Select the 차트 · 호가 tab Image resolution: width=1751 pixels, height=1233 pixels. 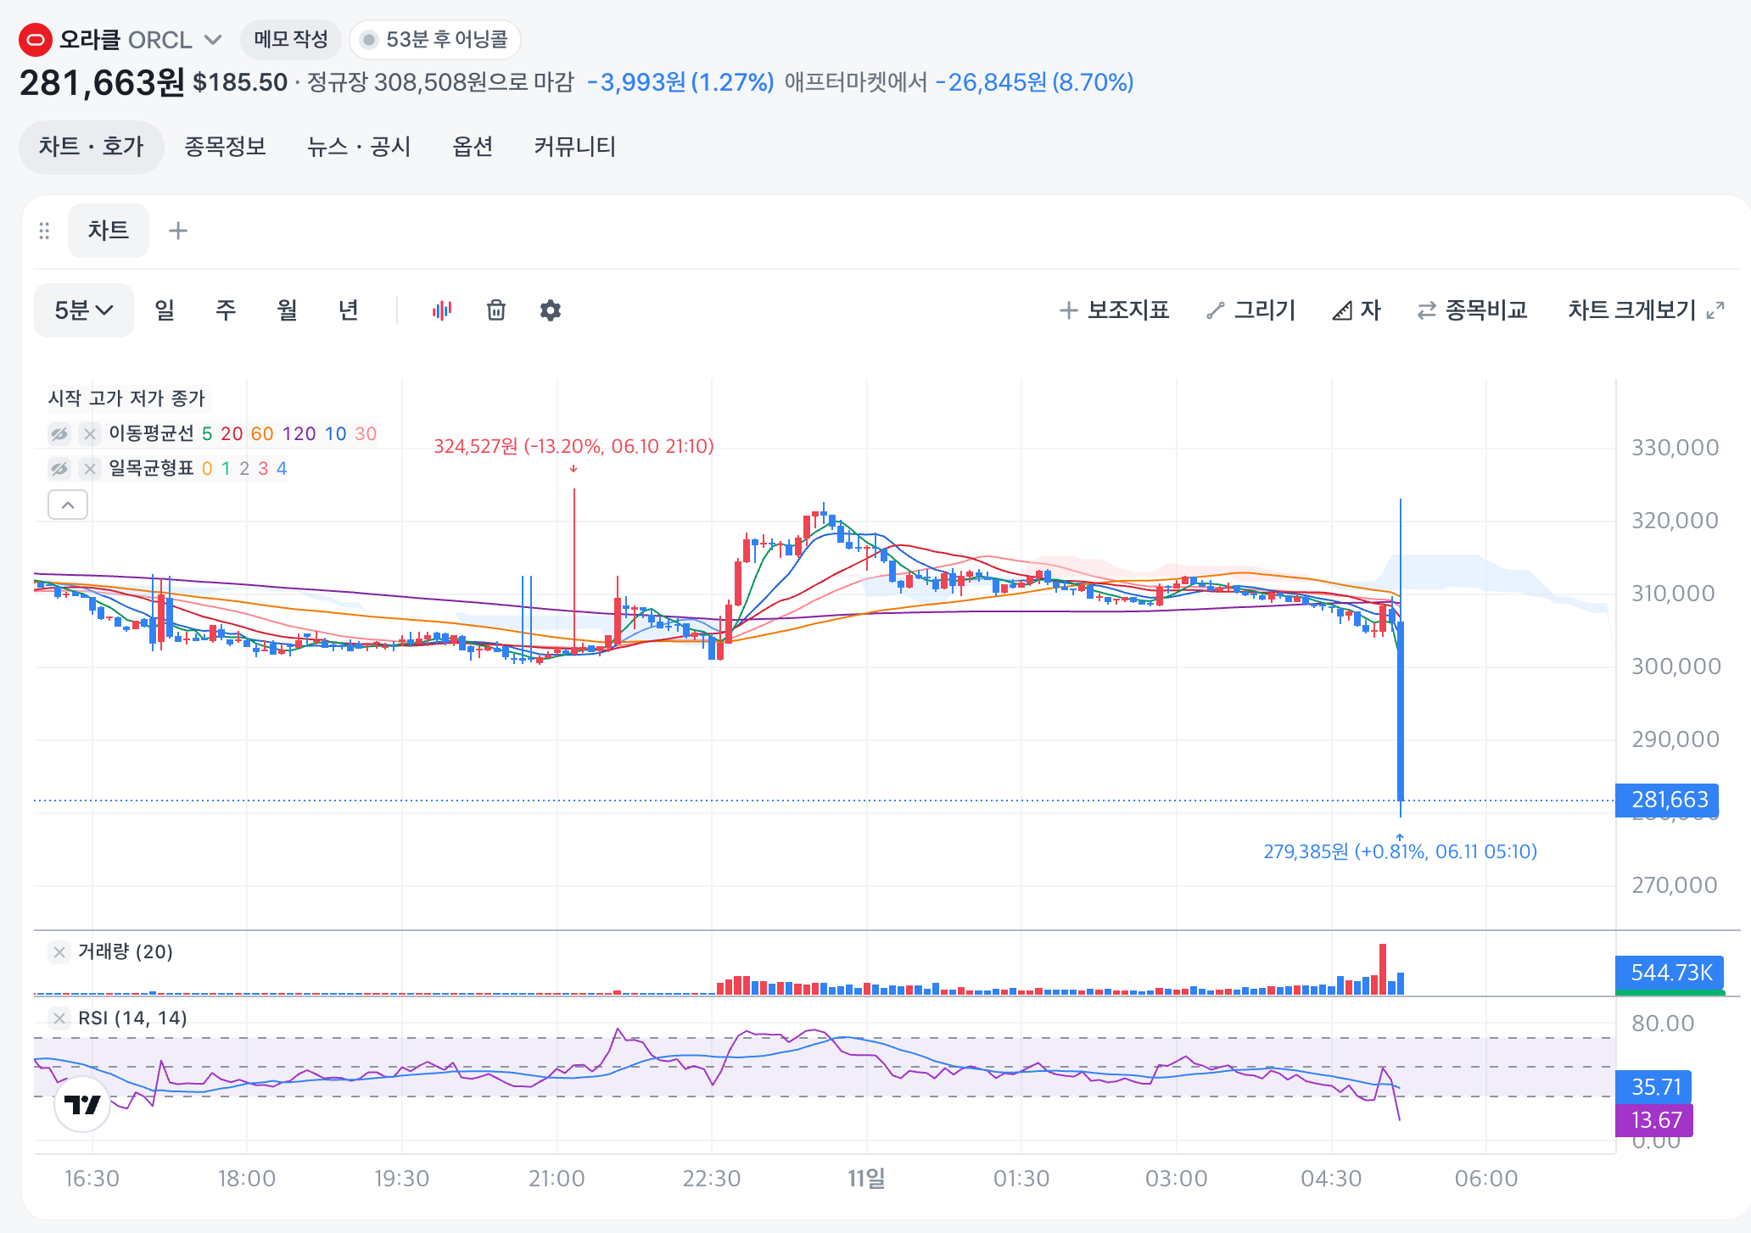(92, 147)
